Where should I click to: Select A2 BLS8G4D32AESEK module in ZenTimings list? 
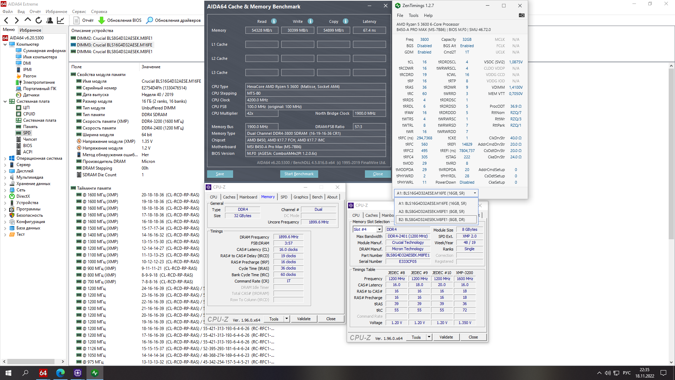click(x=431, y=211)
